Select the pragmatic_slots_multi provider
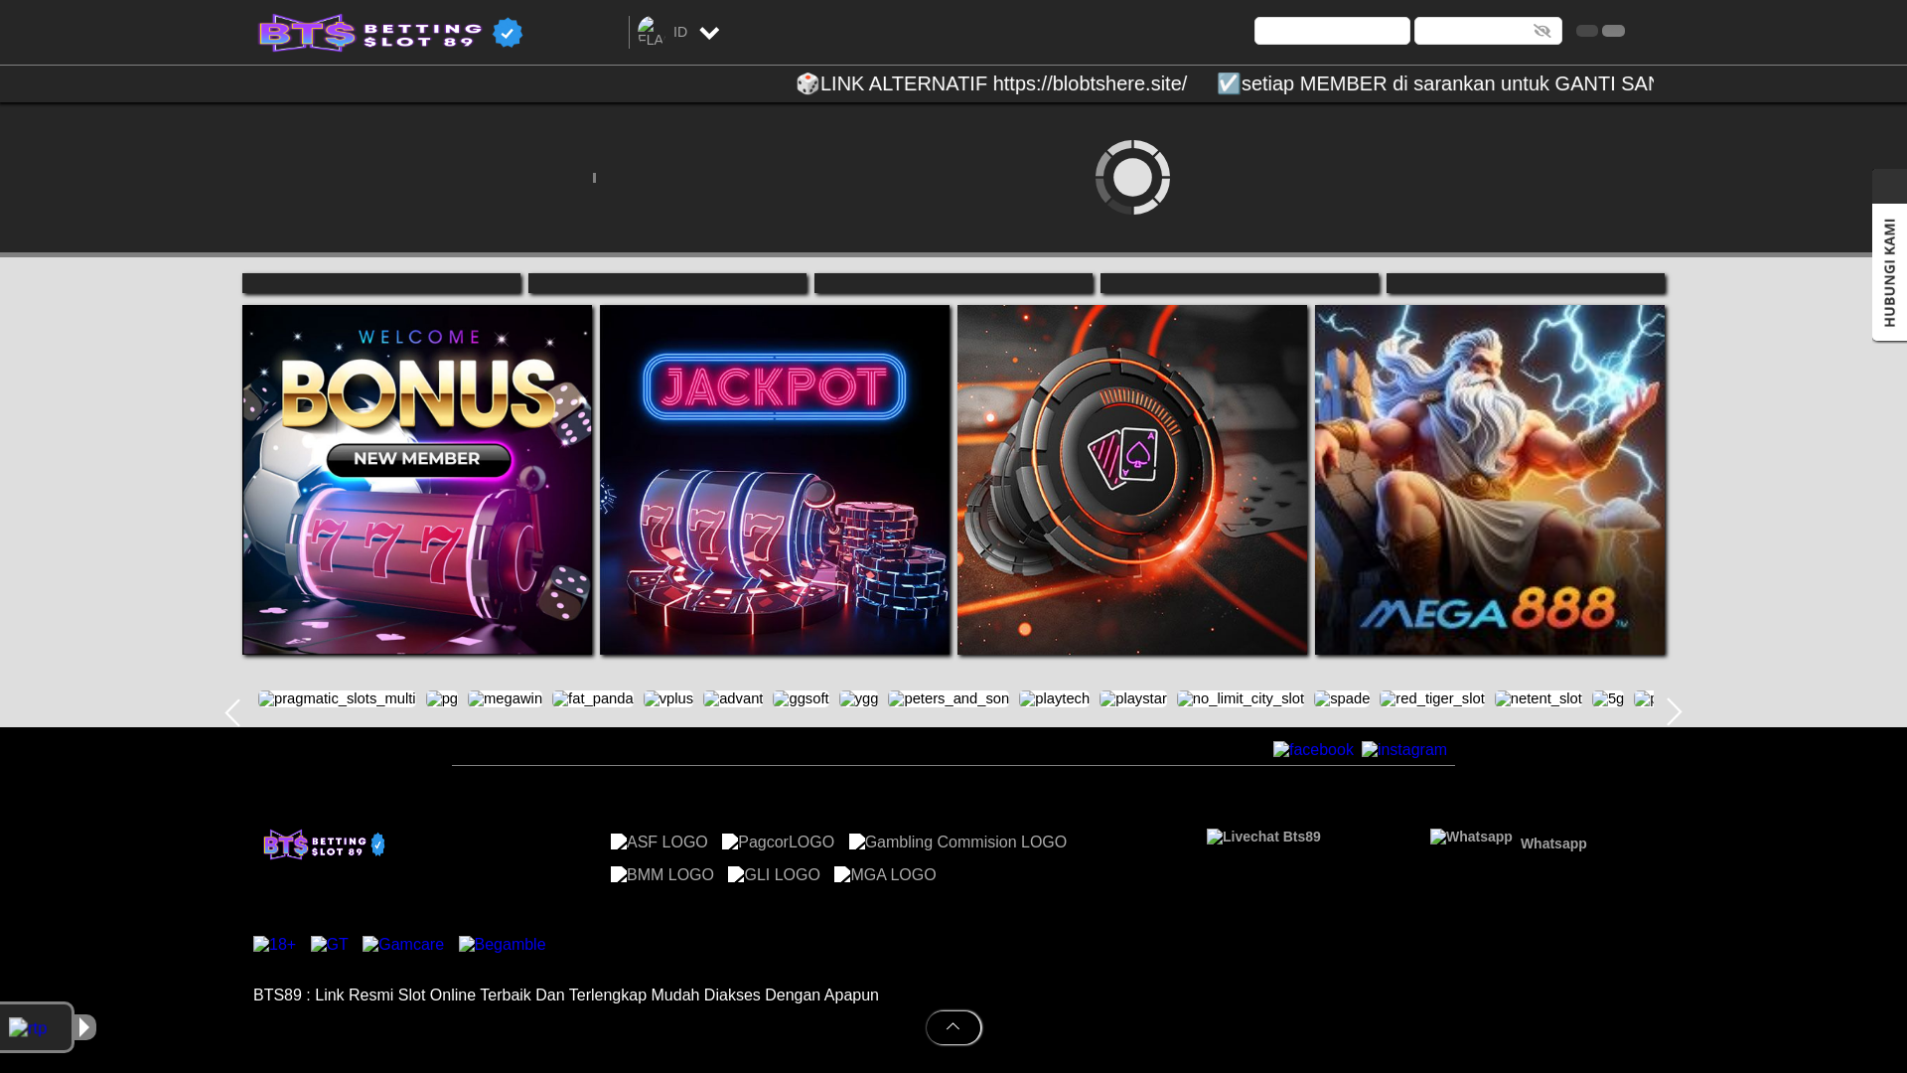 point(337,698)
